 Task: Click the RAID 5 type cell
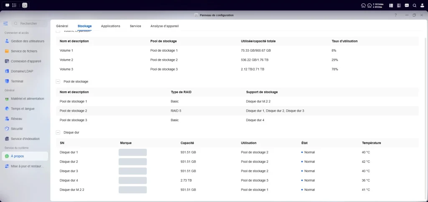tap(176, 111)
